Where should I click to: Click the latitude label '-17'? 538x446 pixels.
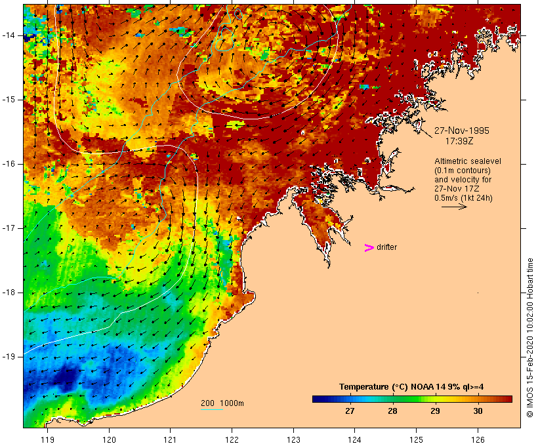click(8, 228)
